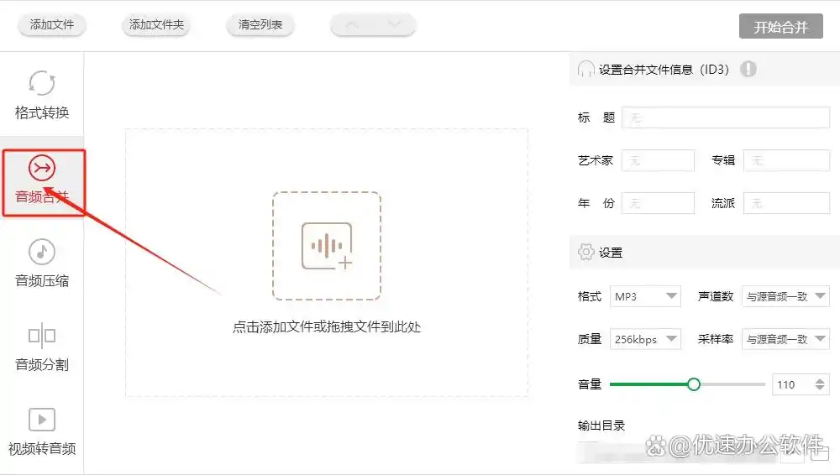Click the gear icon beside 设置
840x475 pixels.
[586, 252]
